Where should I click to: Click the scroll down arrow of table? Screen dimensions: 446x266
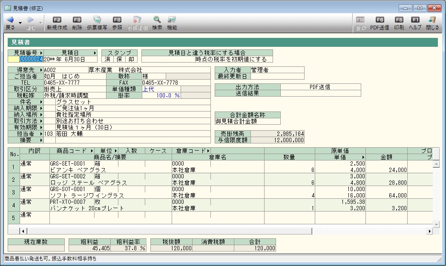click(436, 224)
